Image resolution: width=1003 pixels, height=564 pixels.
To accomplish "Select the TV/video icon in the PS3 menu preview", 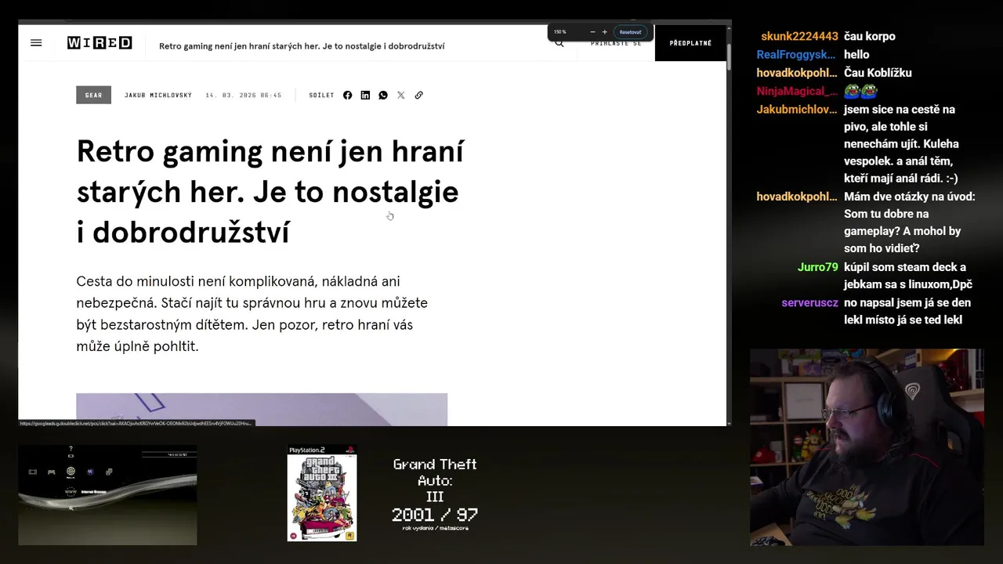I will (33, 472).
